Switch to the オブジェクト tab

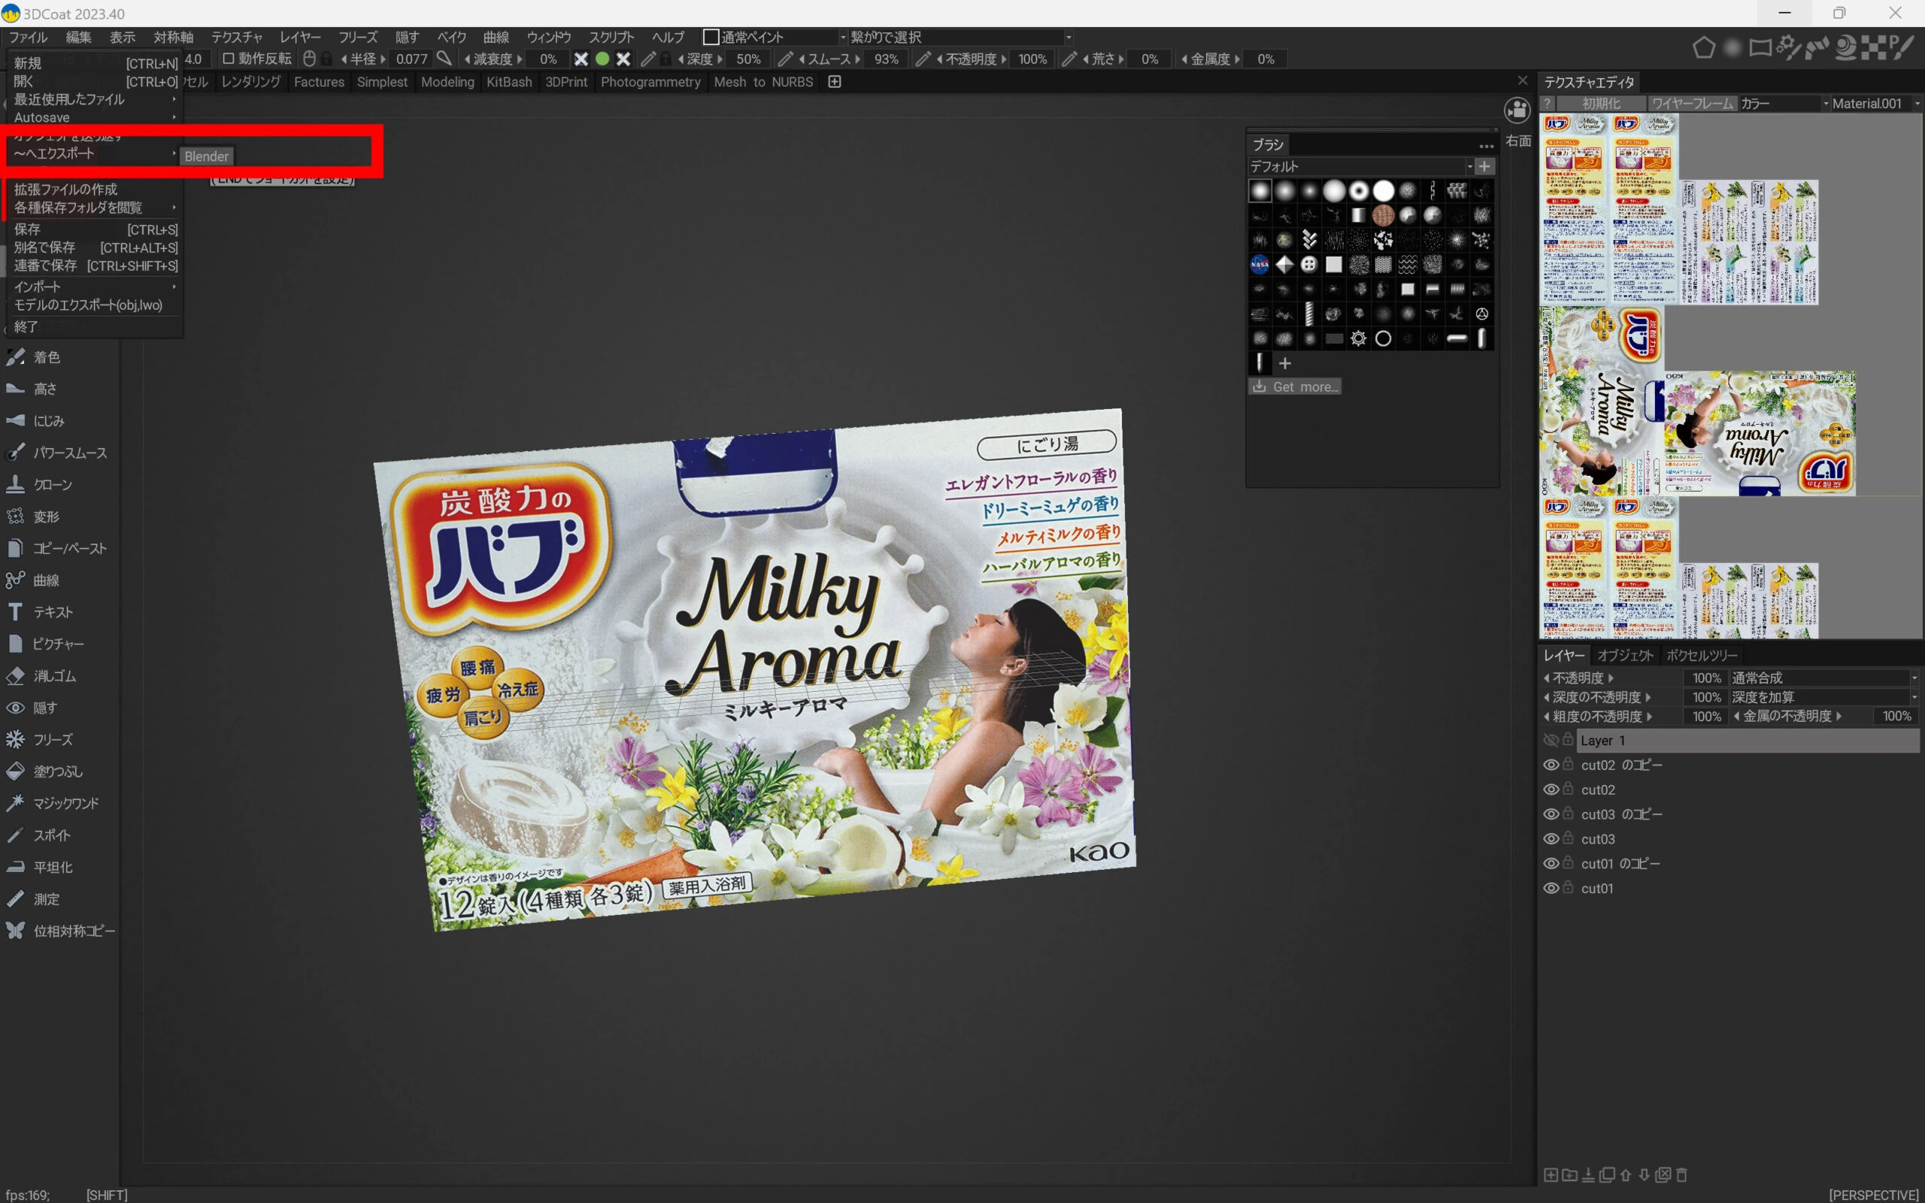click(1624, 655)
